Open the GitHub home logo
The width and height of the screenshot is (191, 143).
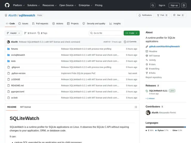pyautogui.click(x=7, y=5)
